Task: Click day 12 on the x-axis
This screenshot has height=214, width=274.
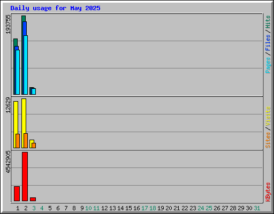Action: [x=104, y=208]
